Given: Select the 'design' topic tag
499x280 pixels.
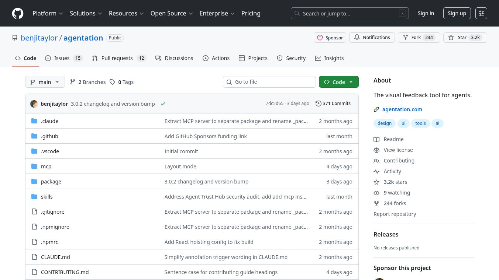Looking at the screenshot, I should click(x=384, y=123).
